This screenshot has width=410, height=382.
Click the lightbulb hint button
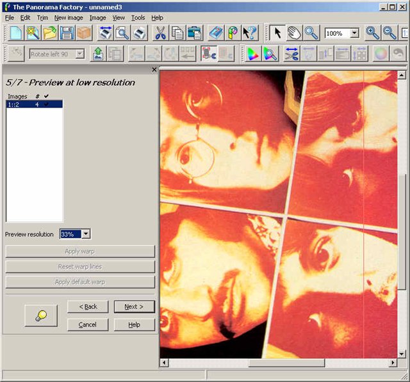click(40, 315)
